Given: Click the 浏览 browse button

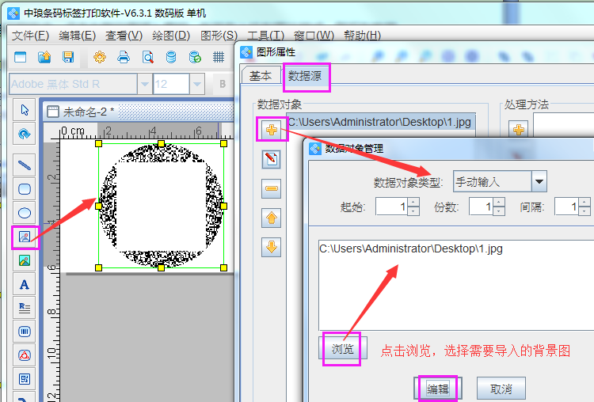Looking at the screenshot, I should [341, 349].
